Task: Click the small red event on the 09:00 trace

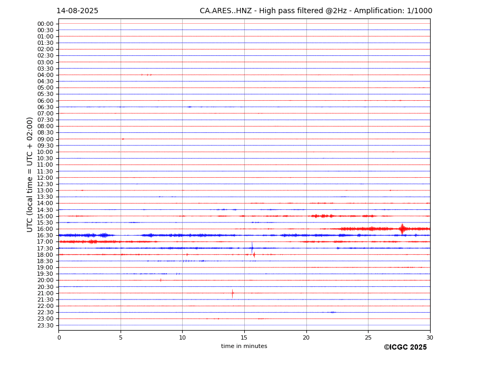Action: pos(123,139)
